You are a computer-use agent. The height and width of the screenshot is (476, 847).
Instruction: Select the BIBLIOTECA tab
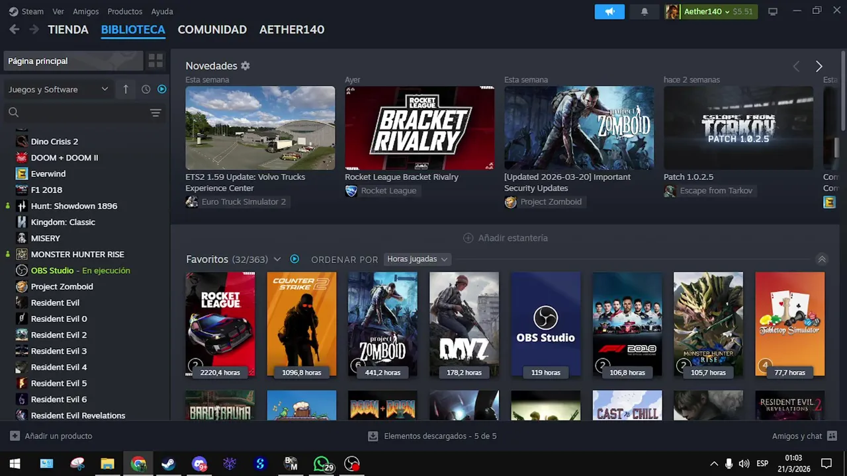(133, 30)
